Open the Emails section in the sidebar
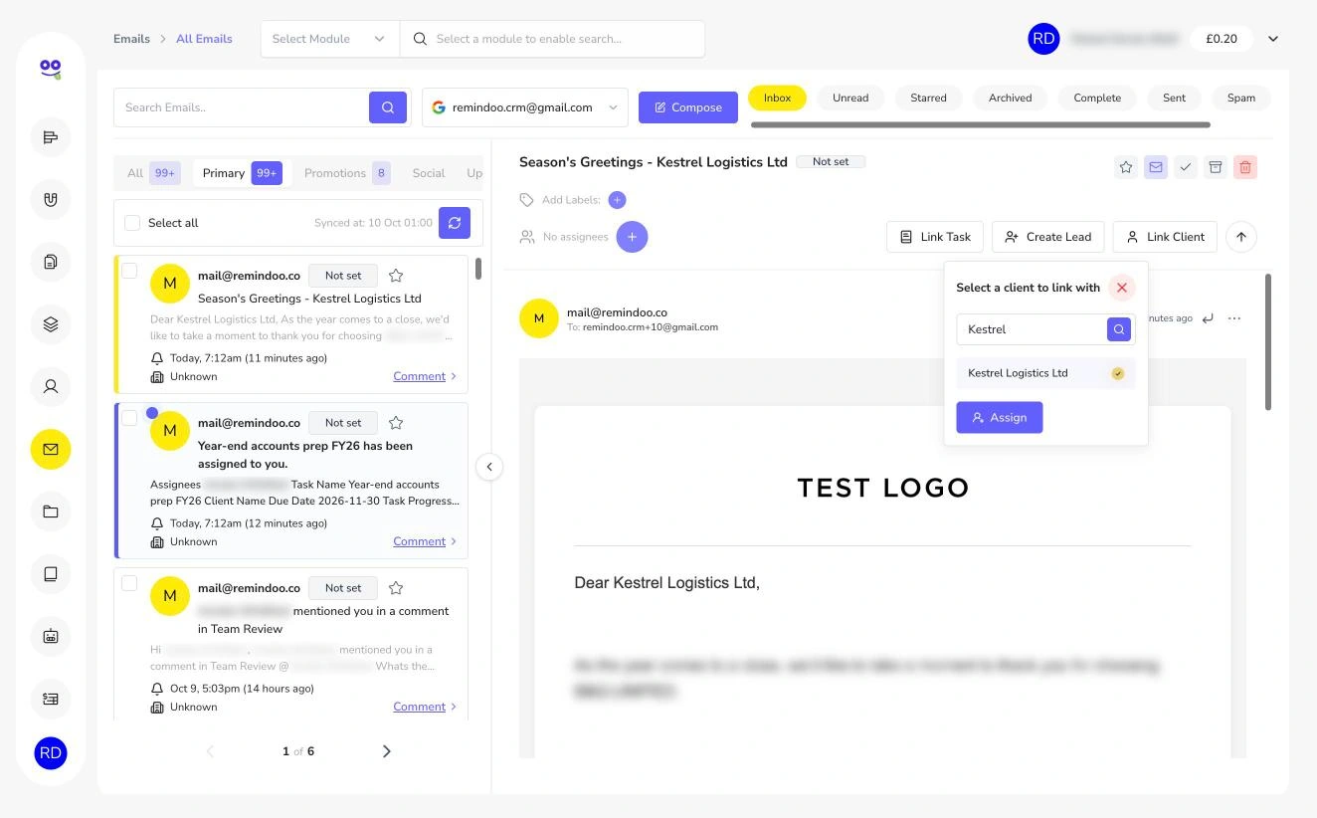1317x818 pixels. (51, 449)
